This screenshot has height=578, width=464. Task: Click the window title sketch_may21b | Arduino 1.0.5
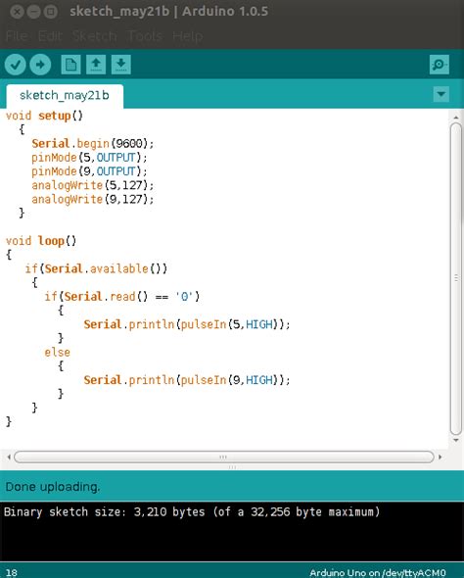tap(168, 11)
